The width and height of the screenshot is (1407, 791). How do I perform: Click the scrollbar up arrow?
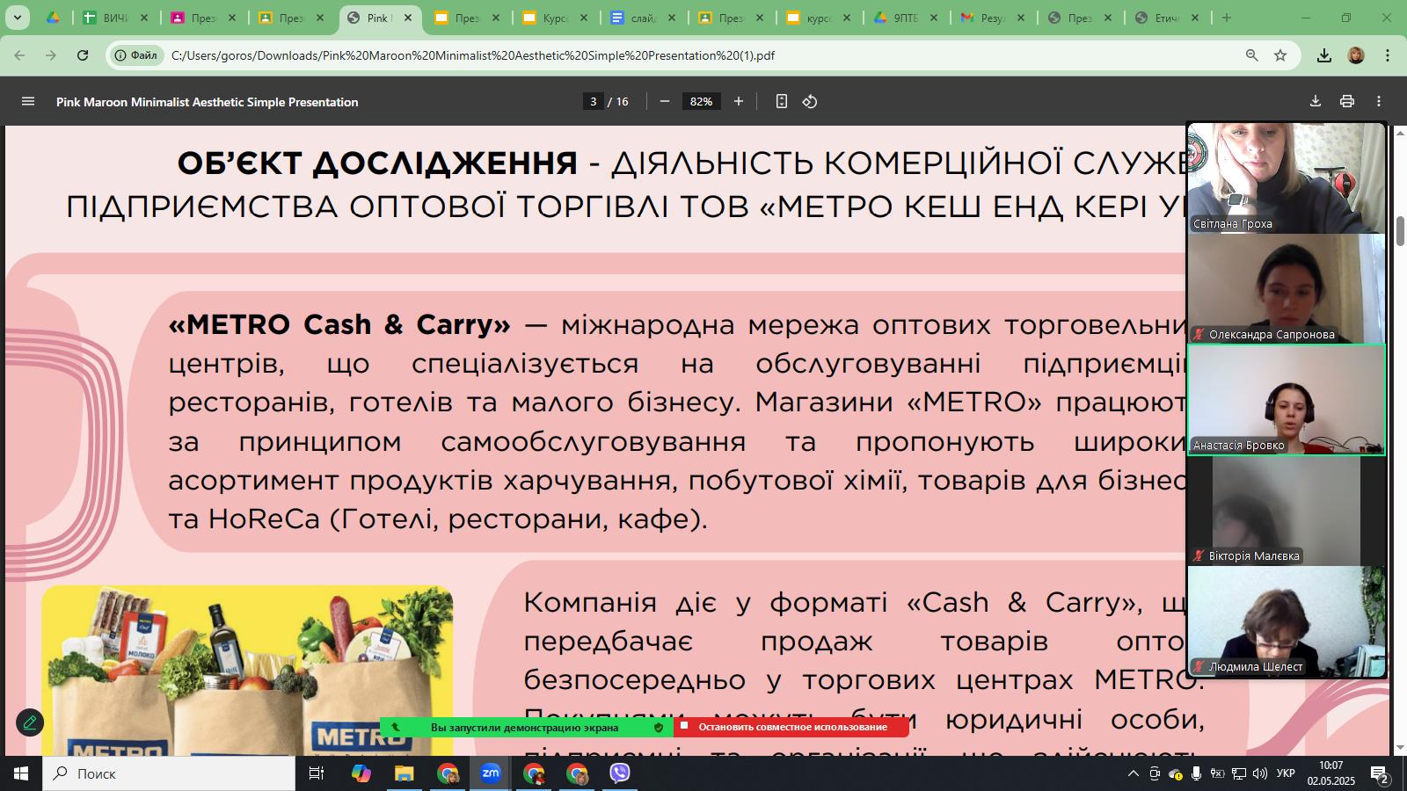(x=1400, y=133)
